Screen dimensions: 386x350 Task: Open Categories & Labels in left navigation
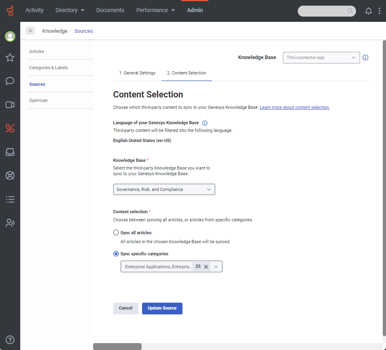[x=48, y=68]
